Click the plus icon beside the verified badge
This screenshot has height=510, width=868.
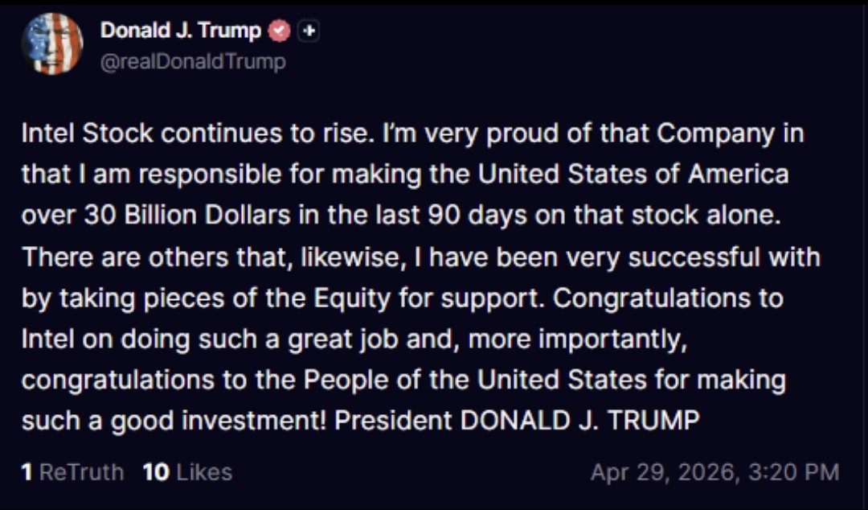pos(309,31)
